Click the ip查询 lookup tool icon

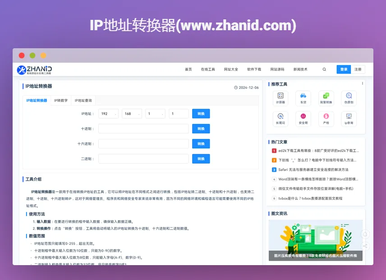[x=349, y=119]
